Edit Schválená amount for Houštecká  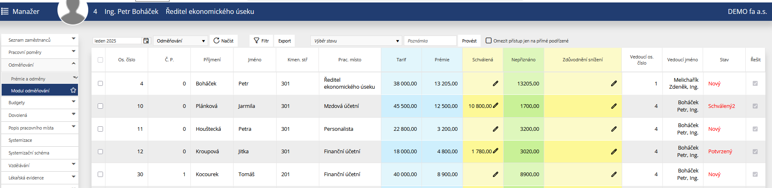[x=495, y=129]
